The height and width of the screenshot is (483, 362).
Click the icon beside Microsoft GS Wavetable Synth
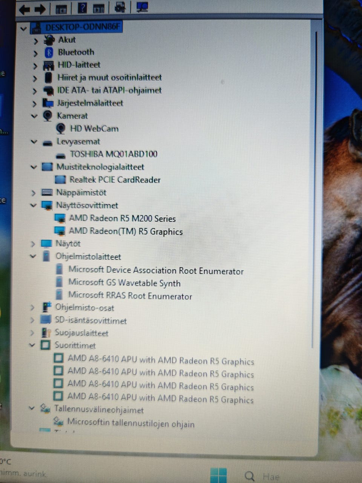point(59,282)
